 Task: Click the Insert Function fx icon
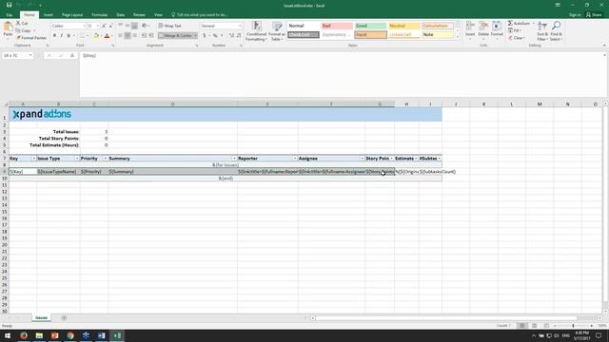[72, 55]
